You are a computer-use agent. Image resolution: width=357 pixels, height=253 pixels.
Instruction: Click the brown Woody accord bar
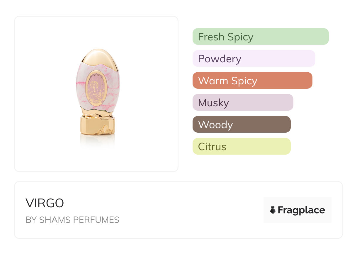(x=241, y=124)
